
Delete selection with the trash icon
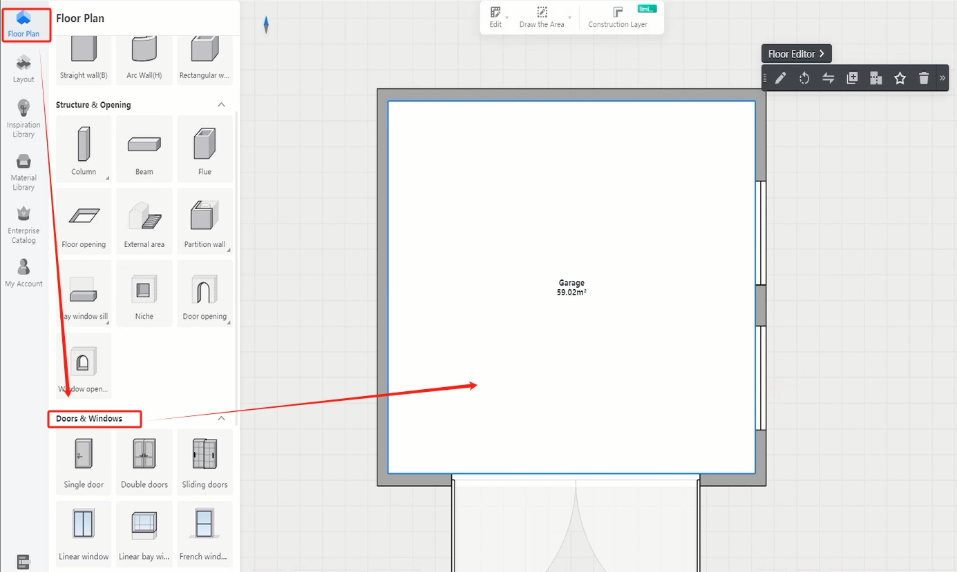(x=924, y=78)
